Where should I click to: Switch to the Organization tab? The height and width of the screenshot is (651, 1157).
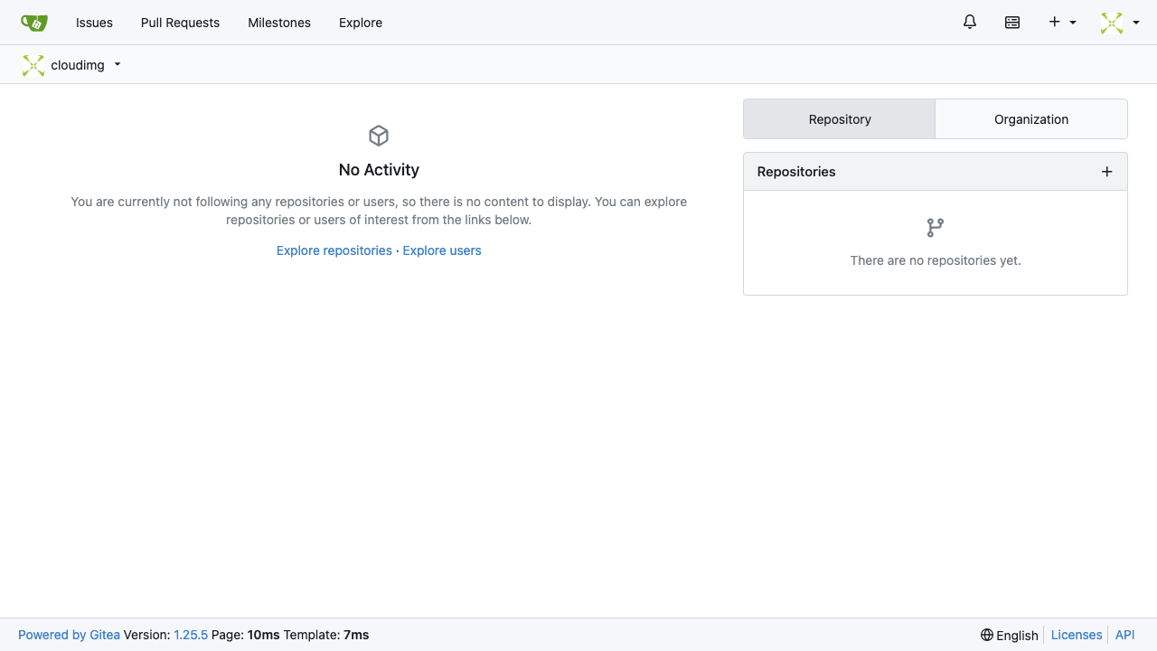click(x=1031, y=119)
